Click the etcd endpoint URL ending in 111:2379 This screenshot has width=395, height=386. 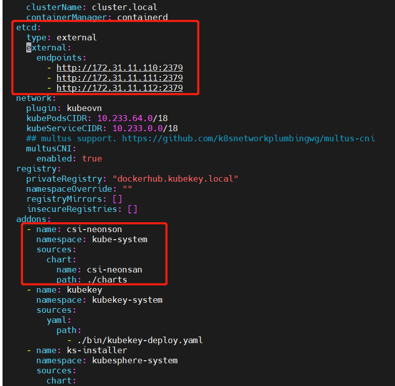pyautogui.click(x=119, y=78)
